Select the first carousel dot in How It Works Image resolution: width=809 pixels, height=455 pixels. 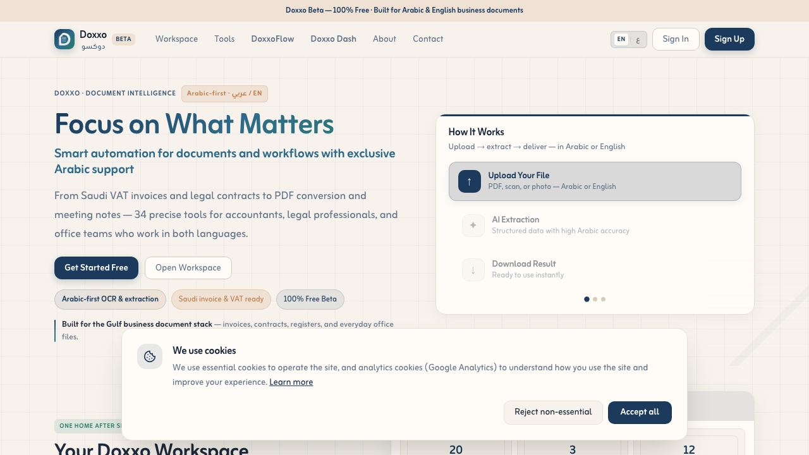click(587, 300)
